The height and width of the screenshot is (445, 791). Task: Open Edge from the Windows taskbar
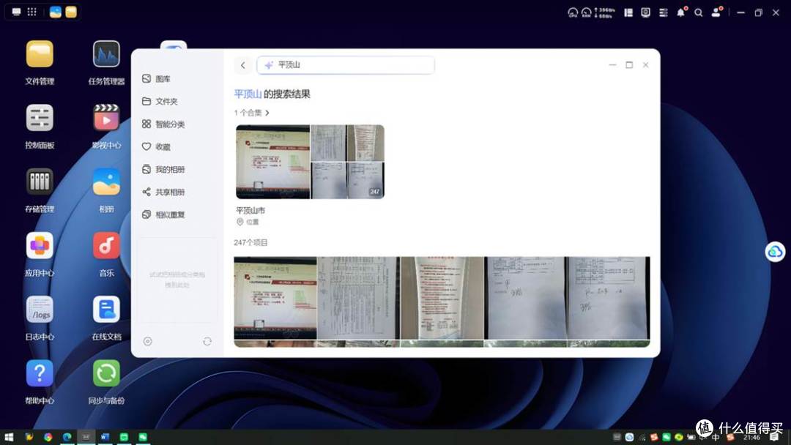point(67,437)
